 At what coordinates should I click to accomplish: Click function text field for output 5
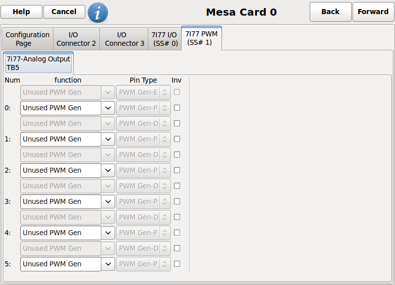pos(61,264)
